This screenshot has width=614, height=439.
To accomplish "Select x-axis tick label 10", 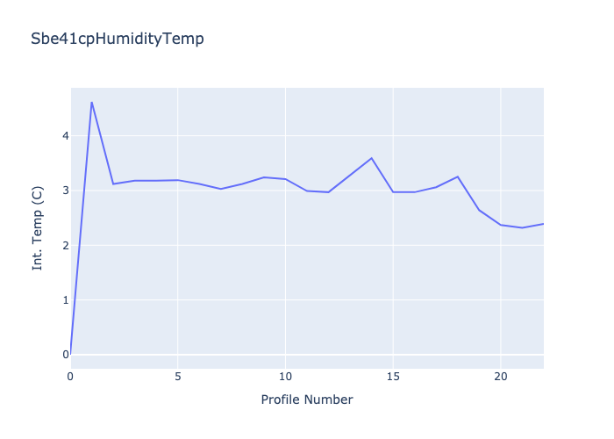I will tap(285, 377).
